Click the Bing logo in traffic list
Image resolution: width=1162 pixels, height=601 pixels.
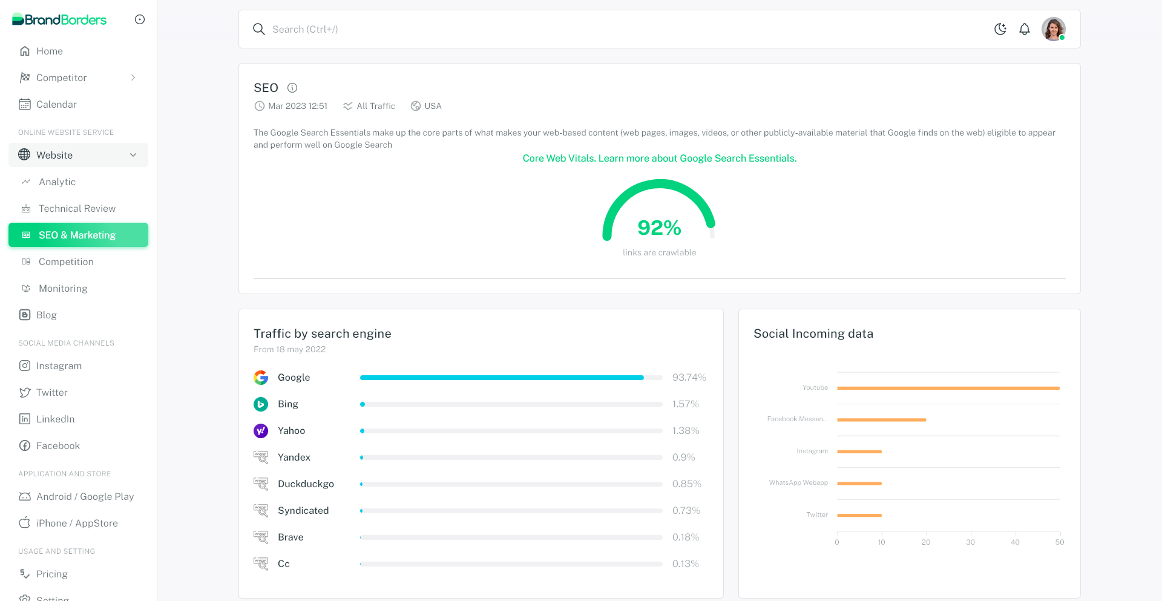click(x=261, y=404)
